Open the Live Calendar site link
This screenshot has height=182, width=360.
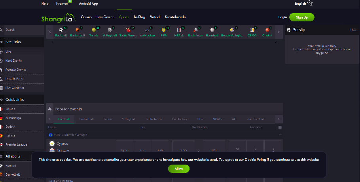15,88
